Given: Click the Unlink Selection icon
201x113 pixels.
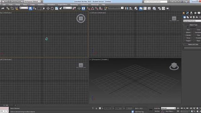Looking at the screenshot, I should coord(12,8).
